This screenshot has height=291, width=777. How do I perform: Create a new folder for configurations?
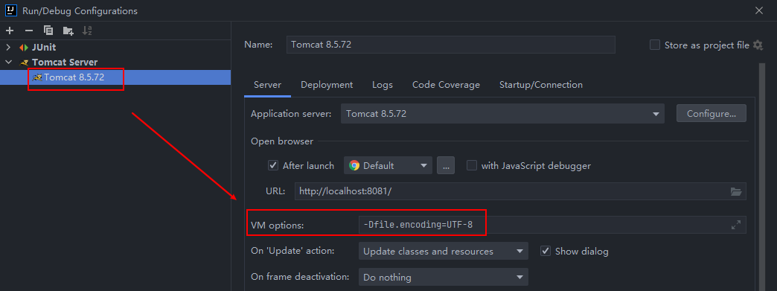coord(68,31)
